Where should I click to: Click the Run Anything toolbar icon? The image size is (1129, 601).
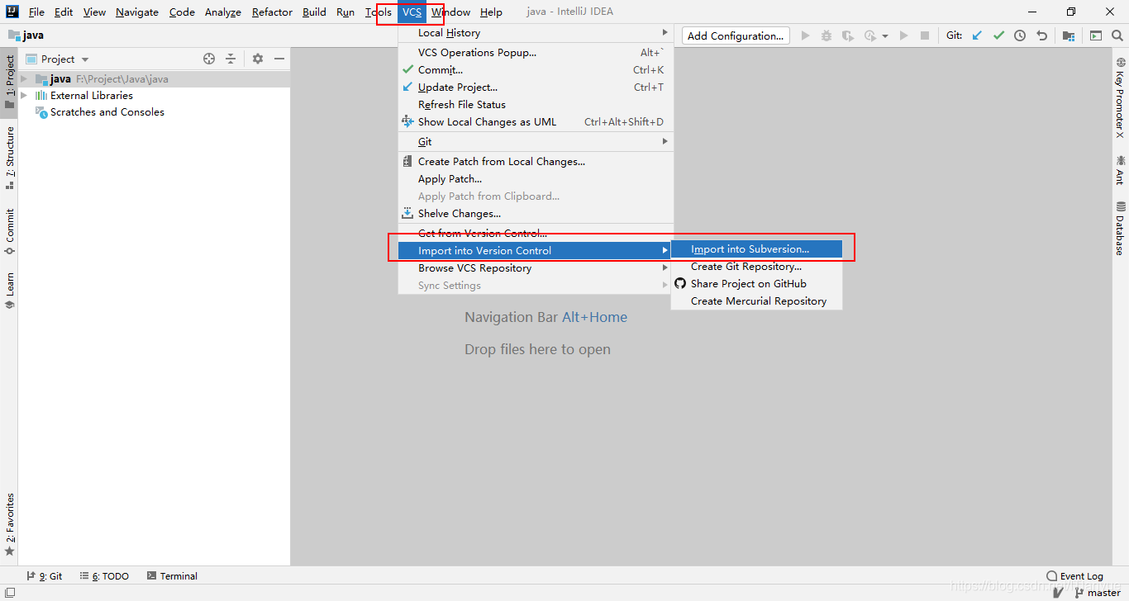pyautogui.click(x=1096, y=35)
